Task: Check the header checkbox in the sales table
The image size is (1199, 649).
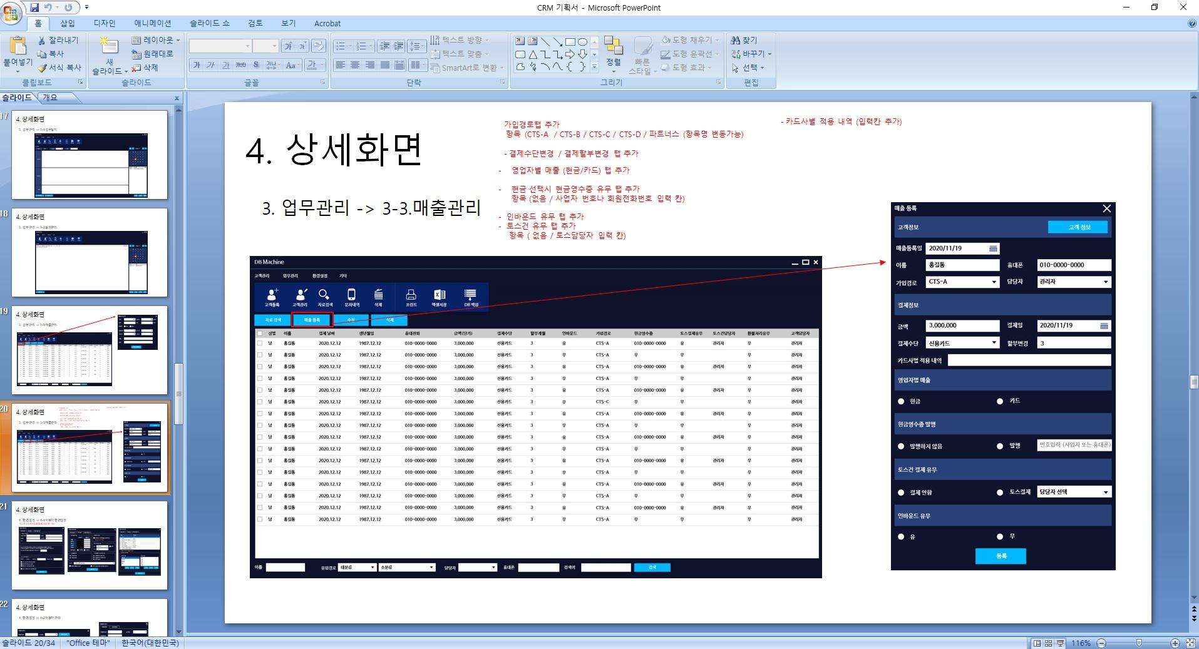Action: point(260,334)
